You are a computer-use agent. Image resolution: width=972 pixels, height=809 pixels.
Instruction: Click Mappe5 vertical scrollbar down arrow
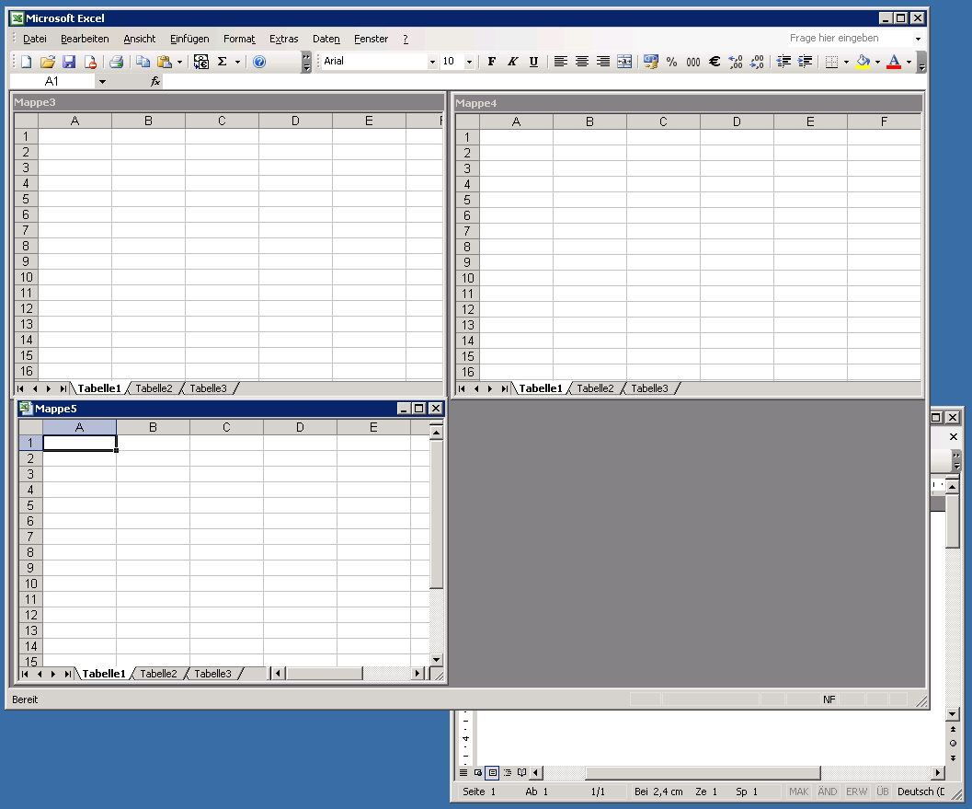pos(437,660)
